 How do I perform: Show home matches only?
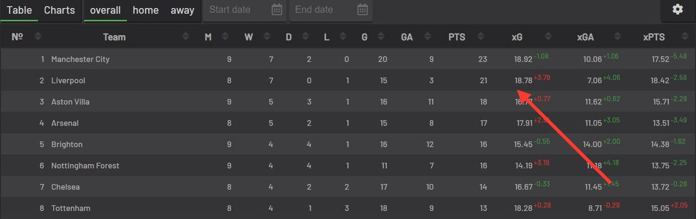[146, 10]
